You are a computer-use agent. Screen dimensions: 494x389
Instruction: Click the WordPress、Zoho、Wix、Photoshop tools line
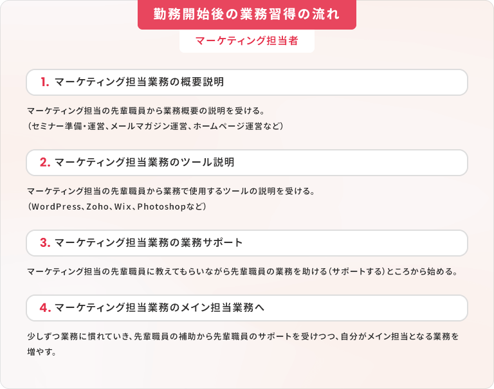point(117,206)
